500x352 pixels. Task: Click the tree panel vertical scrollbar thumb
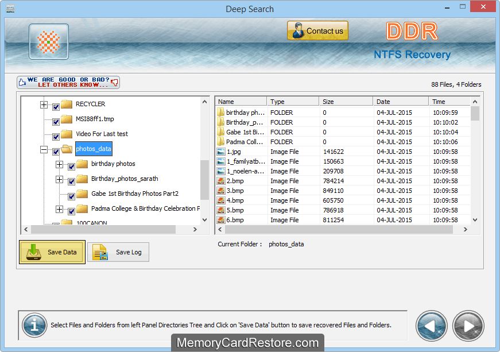[x=205, y=180]
